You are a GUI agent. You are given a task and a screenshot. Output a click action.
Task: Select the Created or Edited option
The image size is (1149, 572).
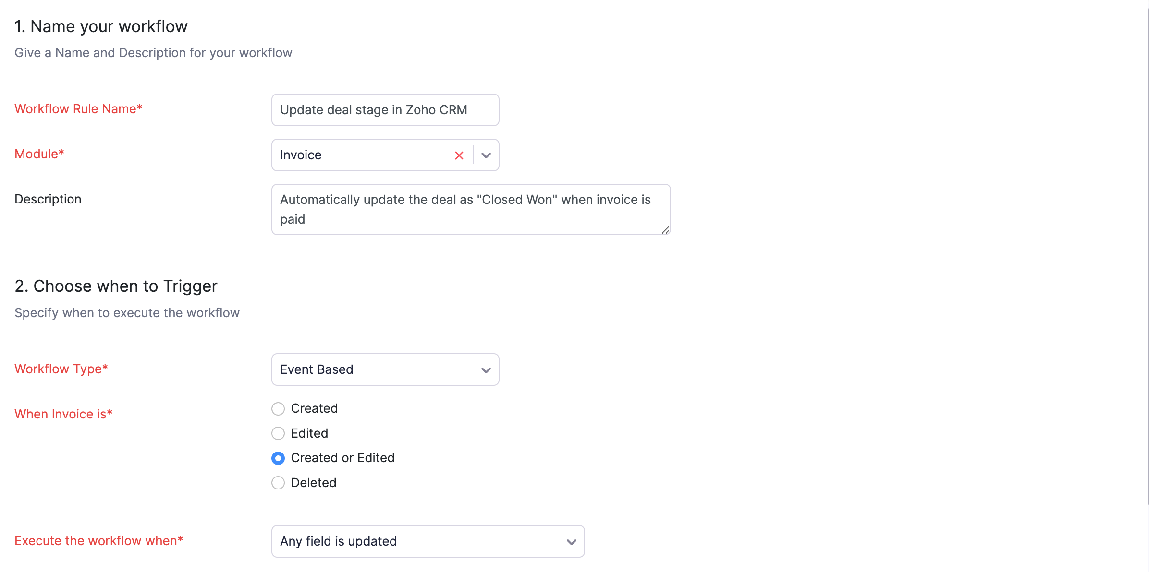[x=278, y=458]
